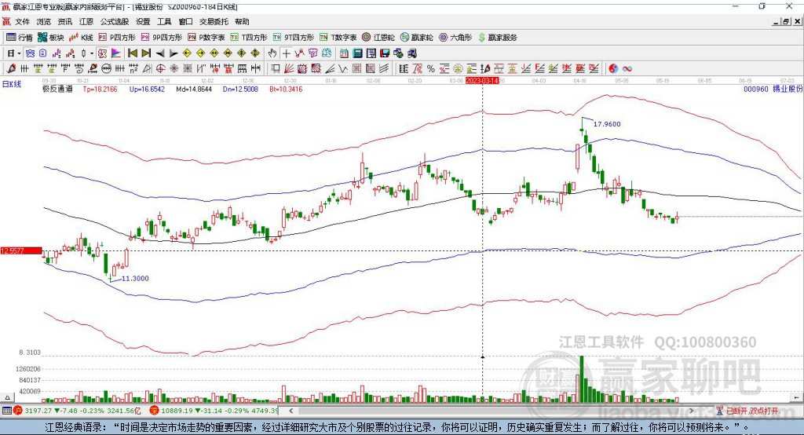Viewport: 804px width, 435px height.
Task: Click the horizontal chart scrollbar track
Action: pos(491,411)
